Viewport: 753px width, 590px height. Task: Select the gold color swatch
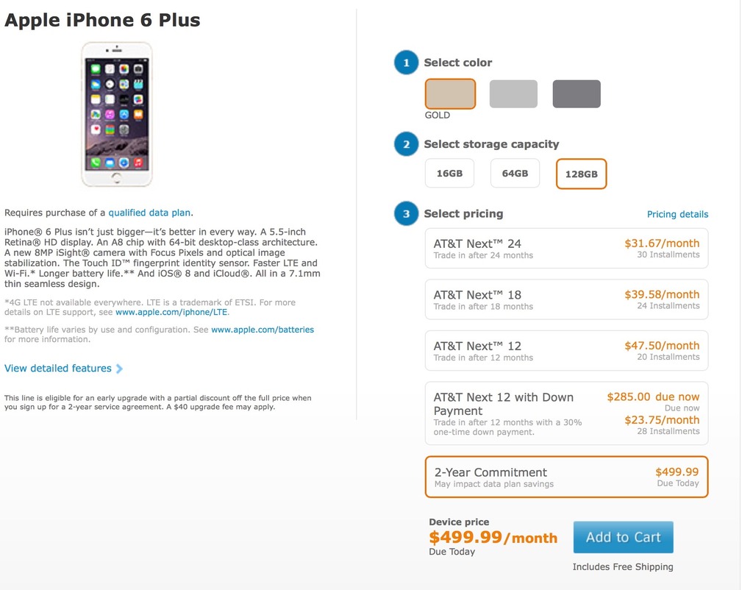click(x=450, y=93)
